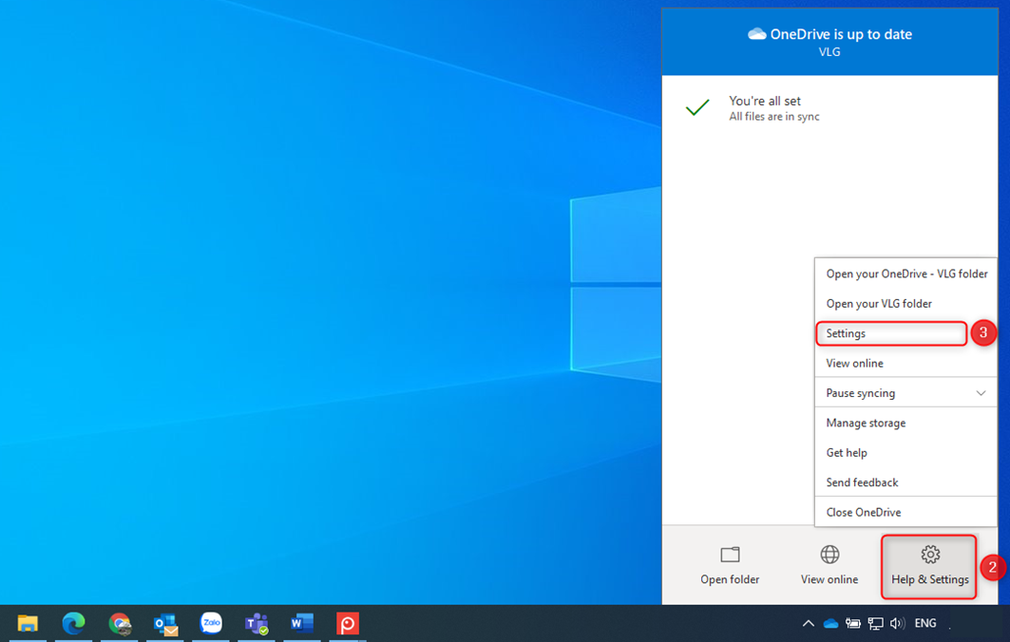Click the OneDrive cloud tray icon
Image resolution: width=1010 pixels, height=642 pixels.
tap(831, 623)
